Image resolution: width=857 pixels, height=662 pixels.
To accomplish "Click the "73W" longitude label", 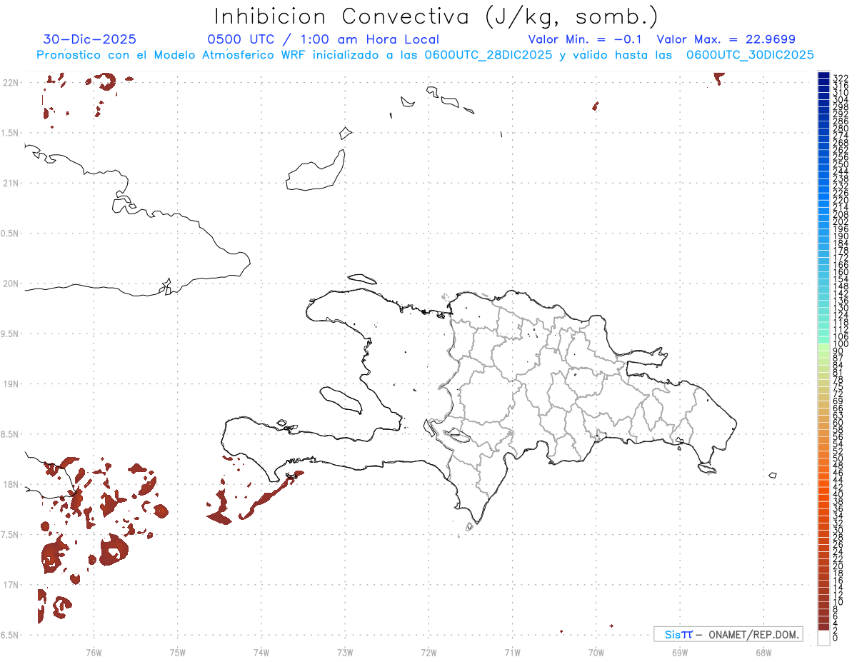I will 345,652.
